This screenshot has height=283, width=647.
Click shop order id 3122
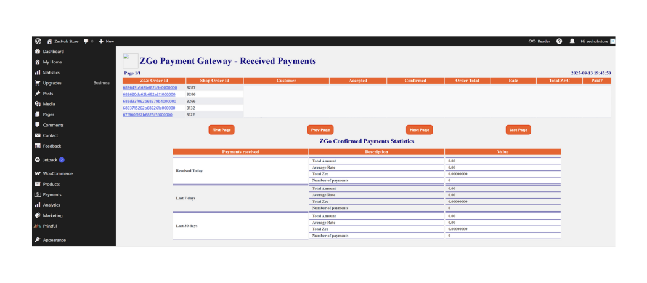(191, 114)
